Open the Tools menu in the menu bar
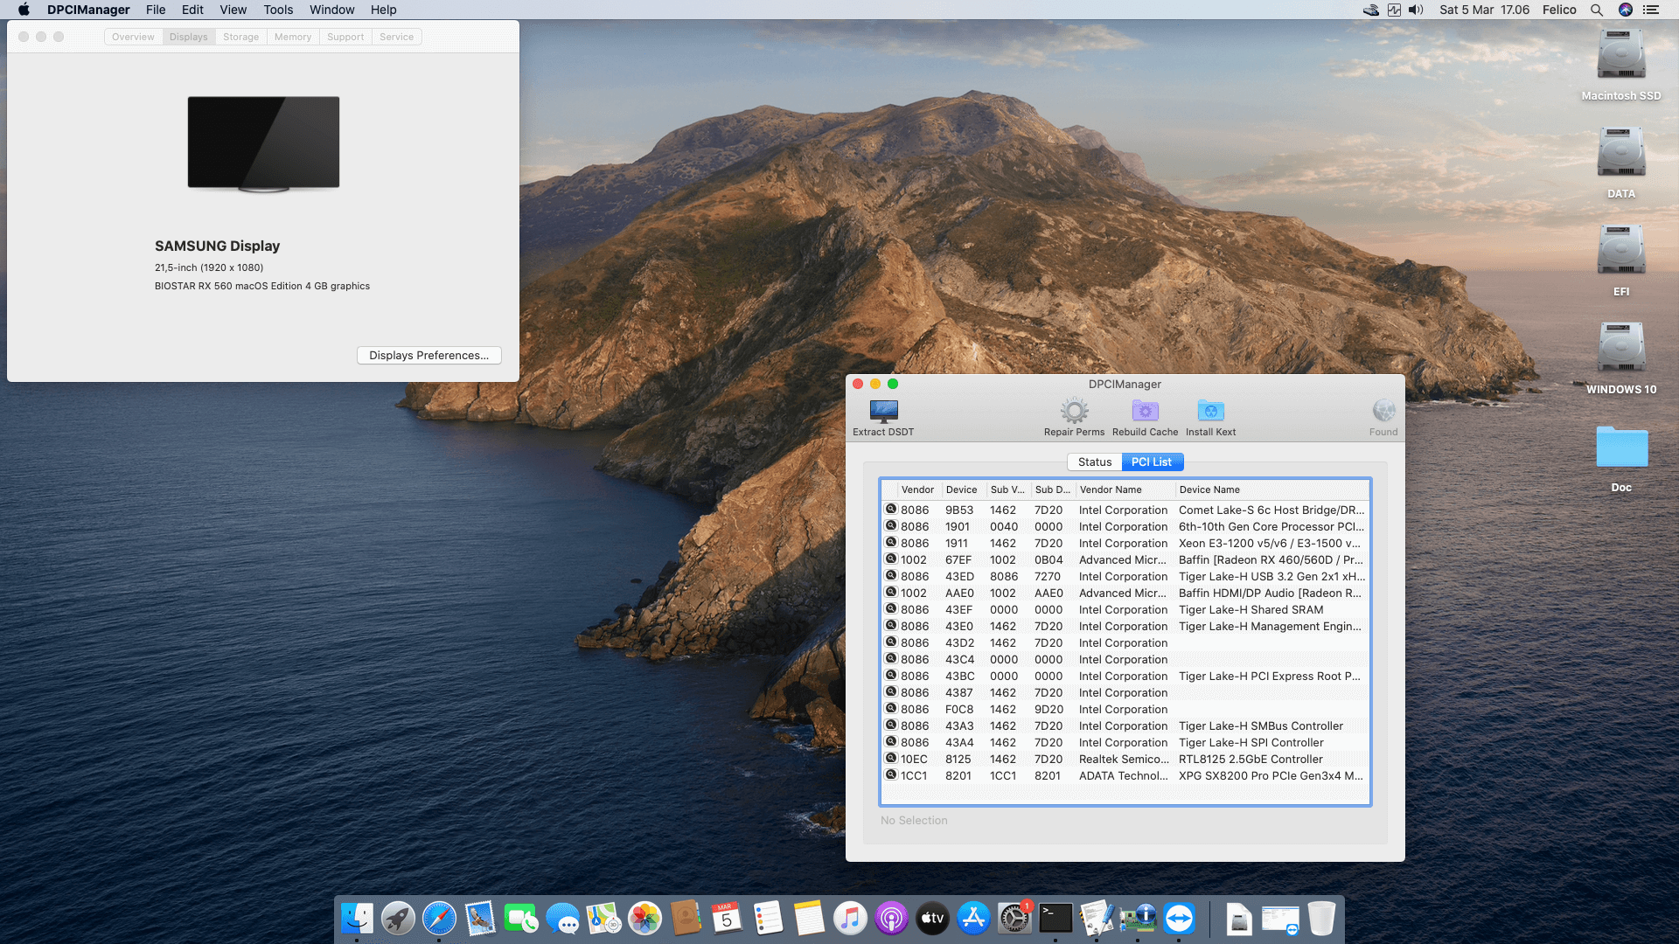Screen dimensions: 1679x944 coord(278,10)
